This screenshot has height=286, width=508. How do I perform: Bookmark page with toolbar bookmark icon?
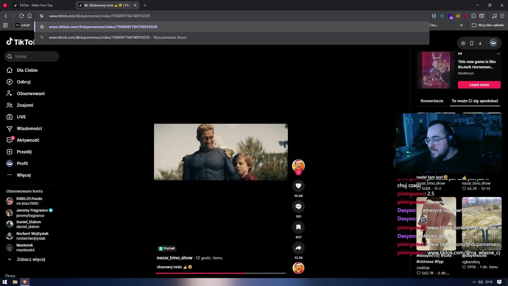tap(29, 16)
